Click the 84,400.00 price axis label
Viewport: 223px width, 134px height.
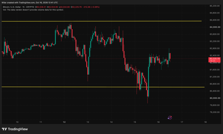click(x=215, y=20)
